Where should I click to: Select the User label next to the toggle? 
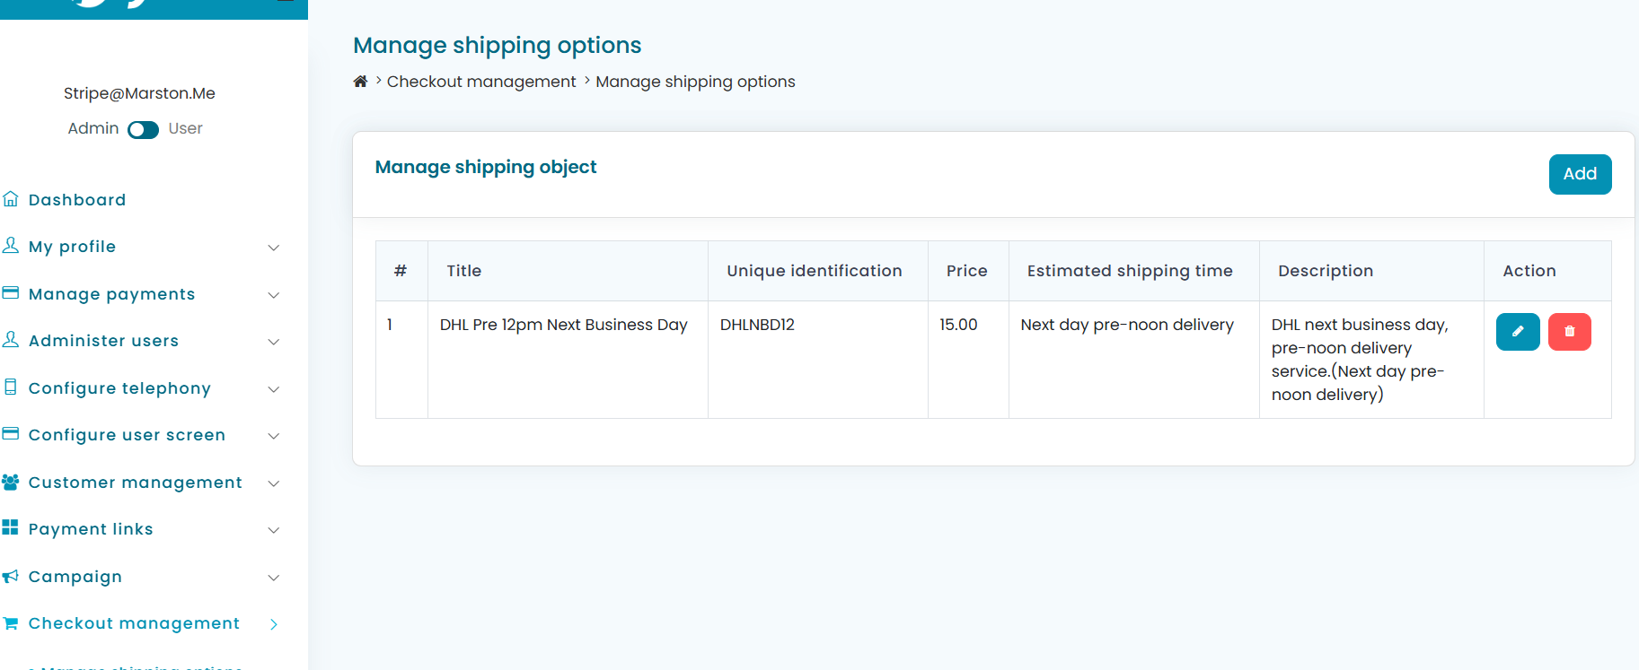[185, 128]
